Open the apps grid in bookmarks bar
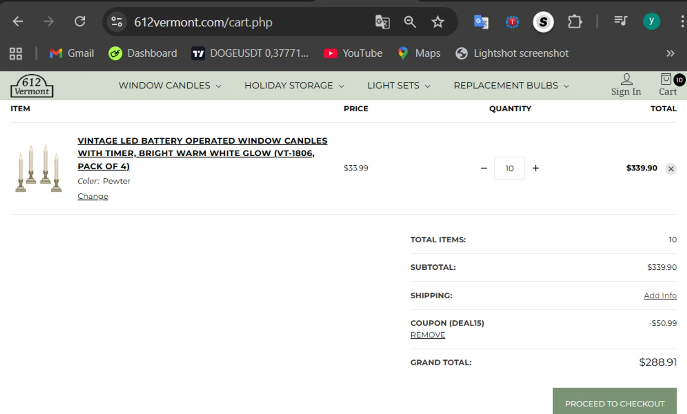Viewport: 687px width, 414px height. [x=16, y=54]
